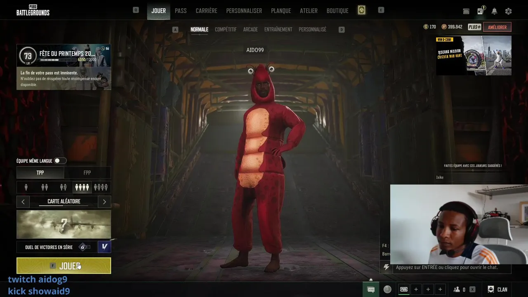
Task: Click the blue V win-streak icon
Action: 104,247
